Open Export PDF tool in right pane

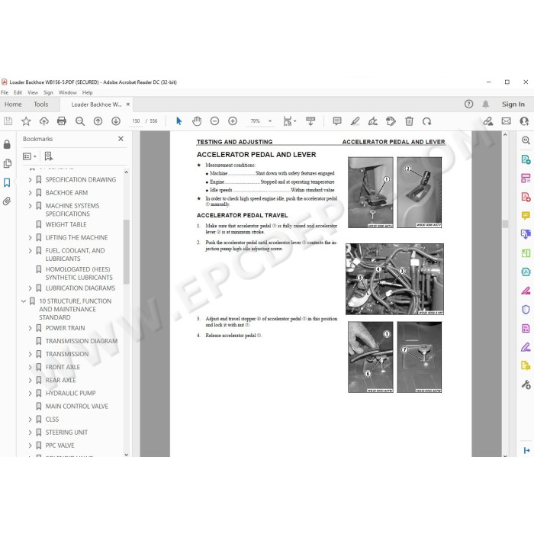[x=526, y=159]
